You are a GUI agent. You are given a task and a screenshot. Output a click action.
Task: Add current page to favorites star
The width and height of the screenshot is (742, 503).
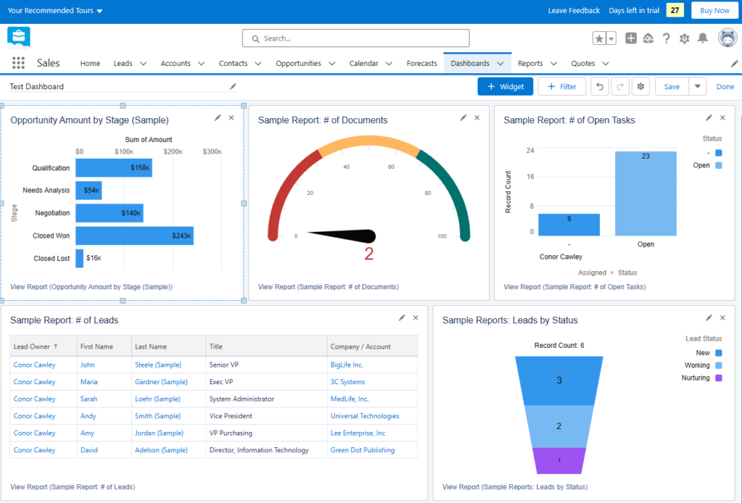(x=600, y=38)
